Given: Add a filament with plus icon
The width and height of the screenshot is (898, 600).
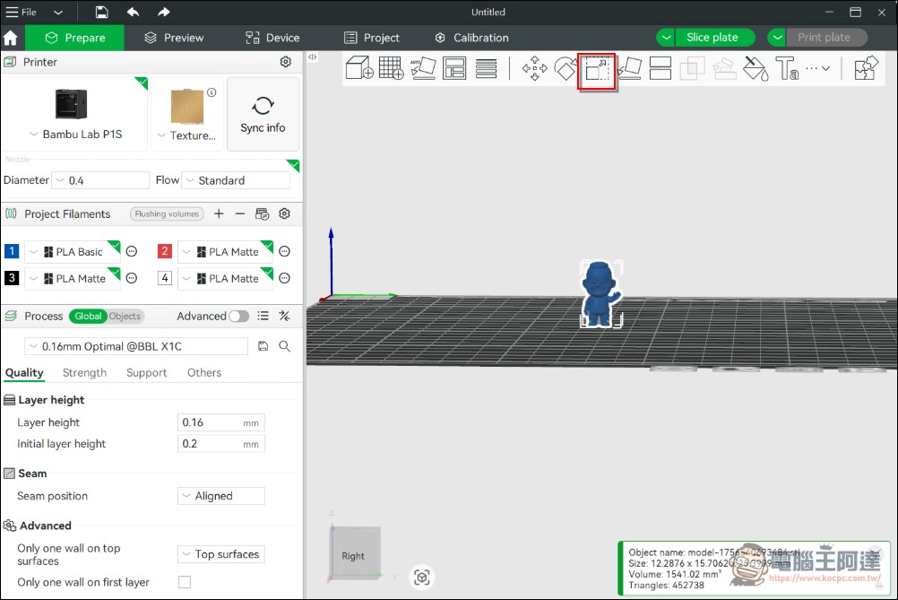Looking at the screenshot, I should pyautogui.click(x=219, y=213).
